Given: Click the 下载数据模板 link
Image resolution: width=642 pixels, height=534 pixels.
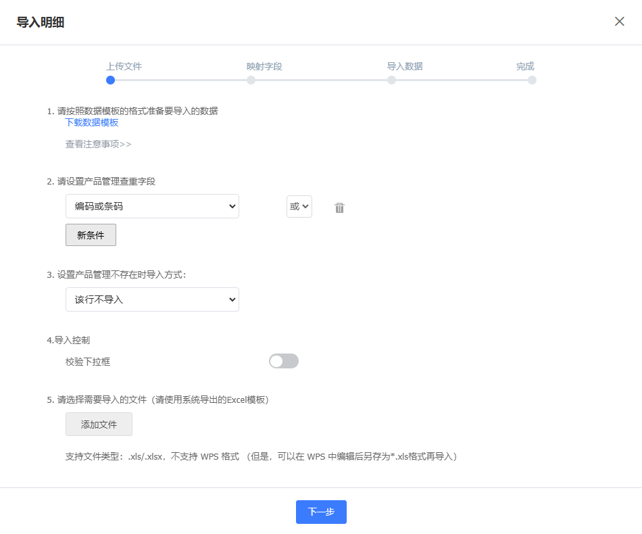Looking at the screenshot, I should click(x=92, y=122).
